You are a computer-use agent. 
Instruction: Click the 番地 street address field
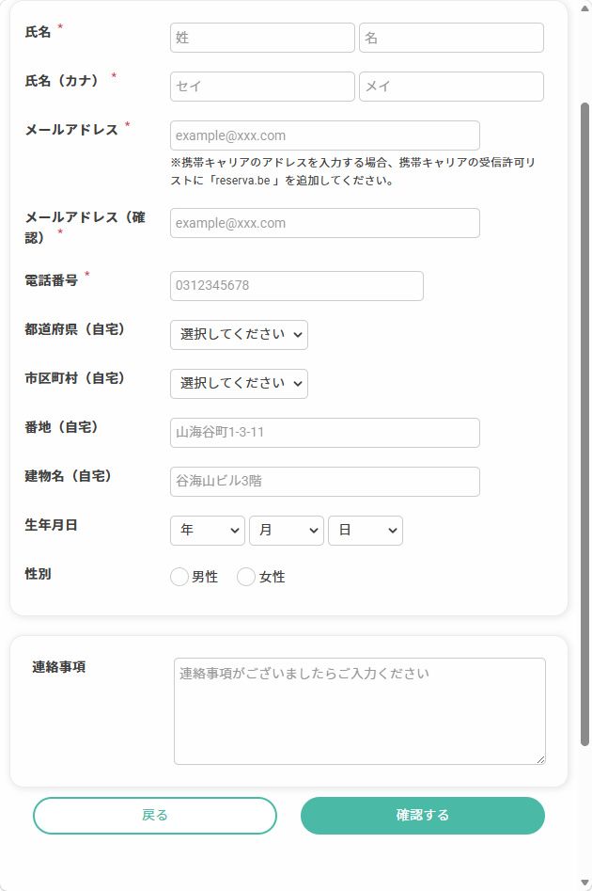[325, 433]
